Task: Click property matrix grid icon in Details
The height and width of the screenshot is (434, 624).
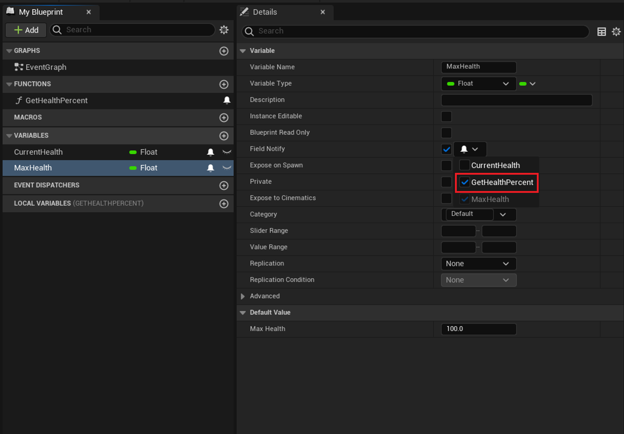Action: click(602, 31)
